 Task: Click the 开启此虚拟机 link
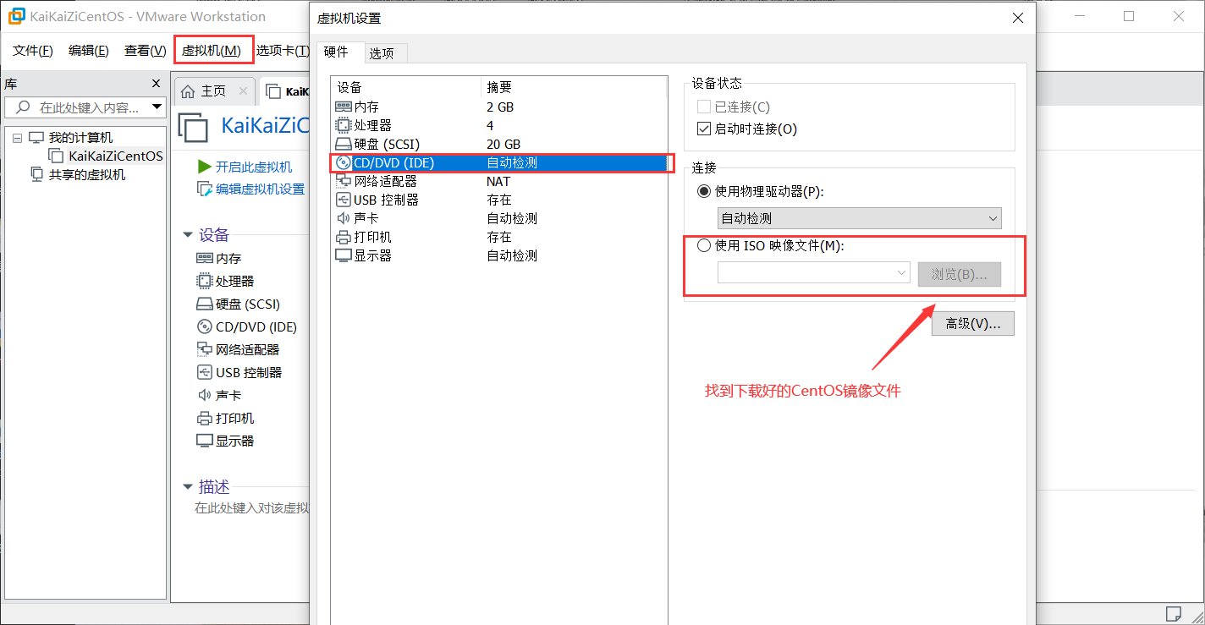[254, 167]
